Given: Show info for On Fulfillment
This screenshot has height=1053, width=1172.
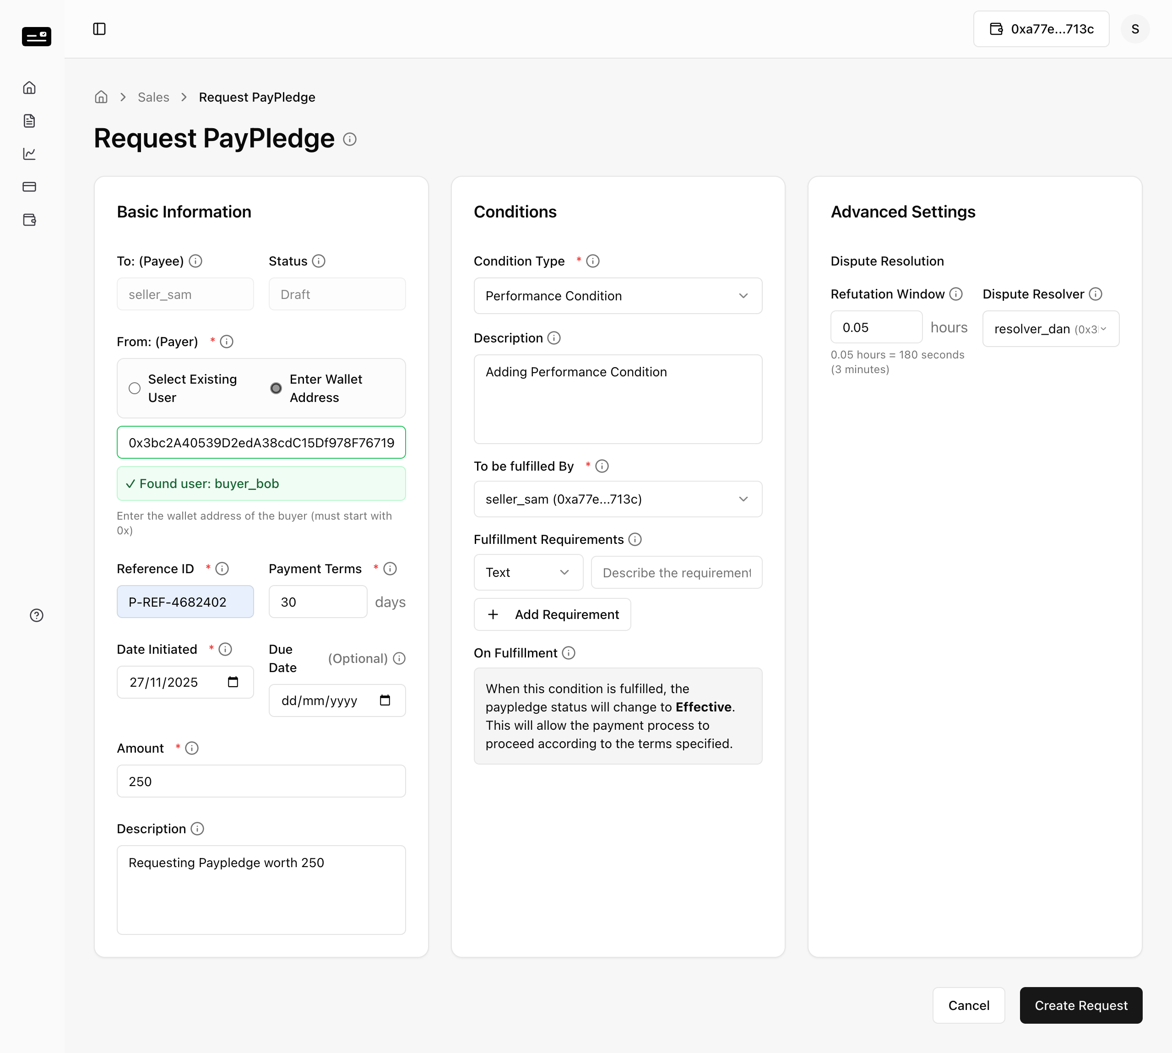Looking at the screenshot, I should [x=569, y=652].
